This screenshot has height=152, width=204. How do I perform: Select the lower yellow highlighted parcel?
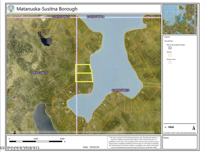pyautogui.click(x=84, y=77)
